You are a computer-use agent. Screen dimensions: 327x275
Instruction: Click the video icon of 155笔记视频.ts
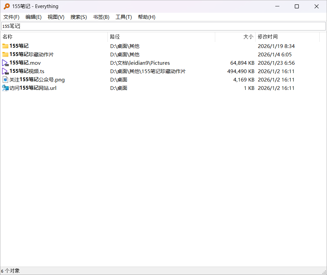5,71
